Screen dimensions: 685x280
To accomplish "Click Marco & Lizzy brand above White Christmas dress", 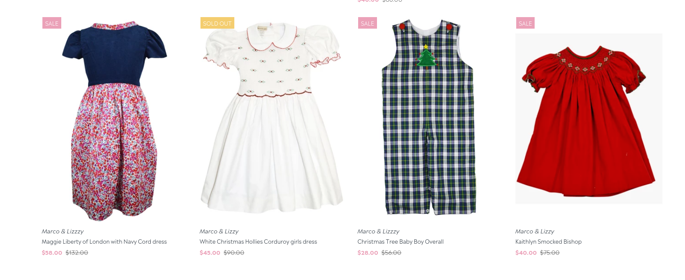I will (219, 231).
